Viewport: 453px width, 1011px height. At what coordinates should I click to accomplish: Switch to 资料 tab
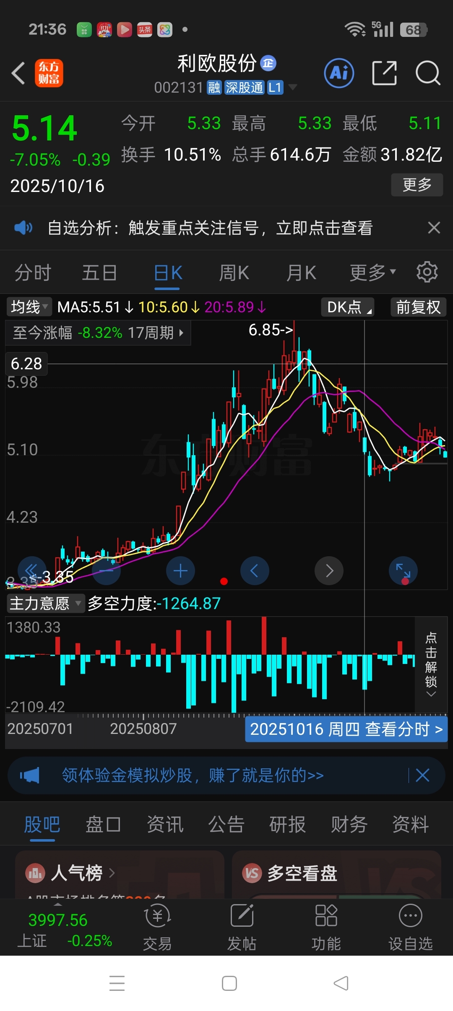[410, 824]
